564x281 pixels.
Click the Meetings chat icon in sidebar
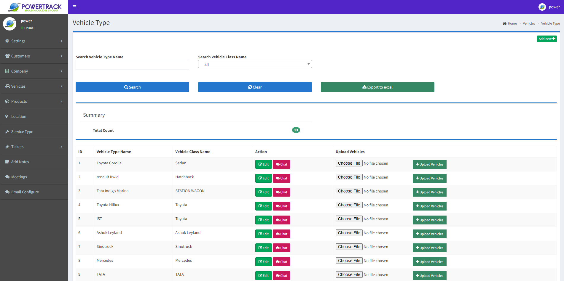click(x=7, y=177)
